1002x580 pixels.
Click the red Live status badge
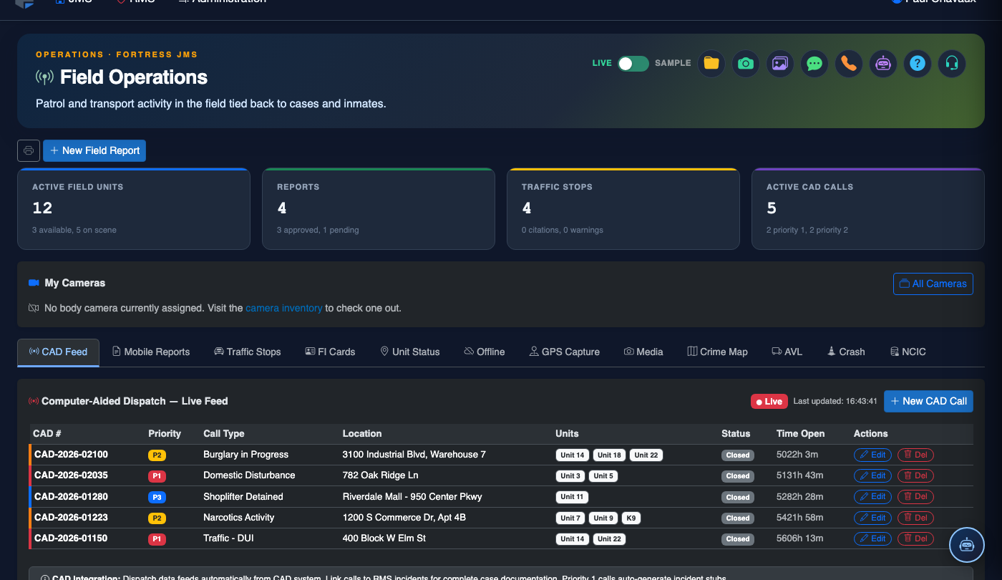pos(769,401)
